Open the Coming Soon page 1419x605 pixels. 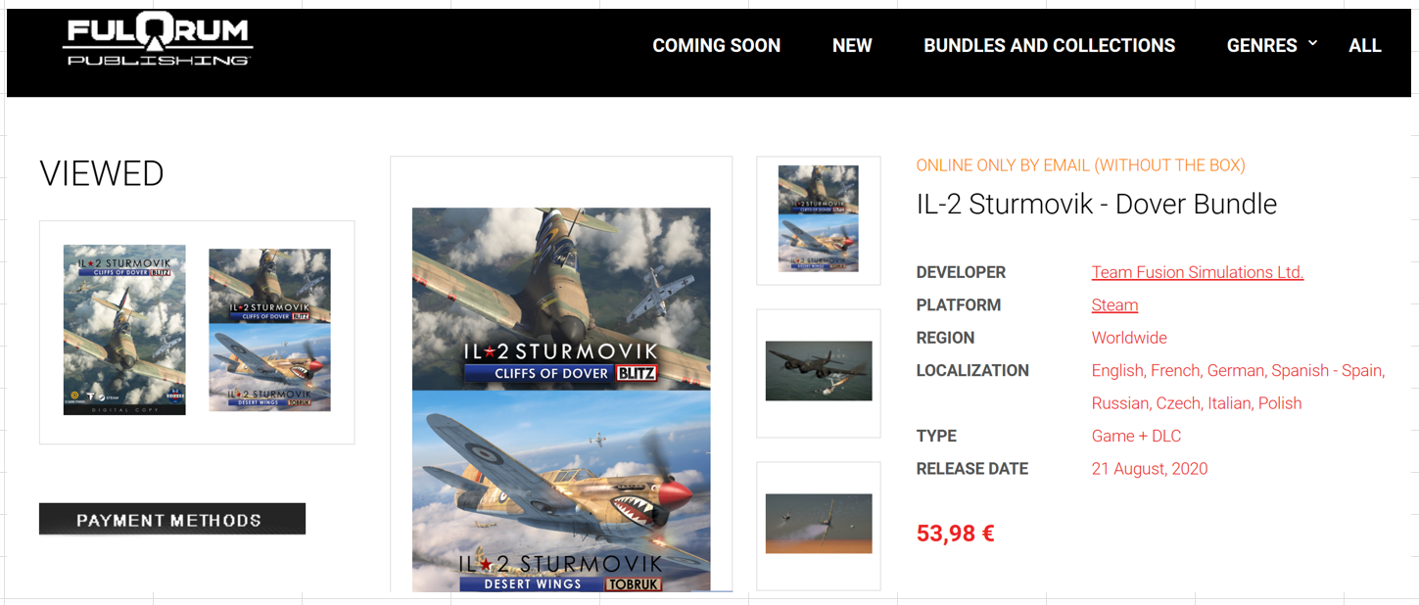pos(716,45)
